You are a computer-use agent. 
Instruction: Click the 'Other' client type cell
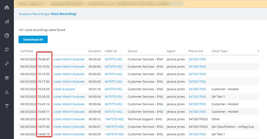click(x=215, y=119)
